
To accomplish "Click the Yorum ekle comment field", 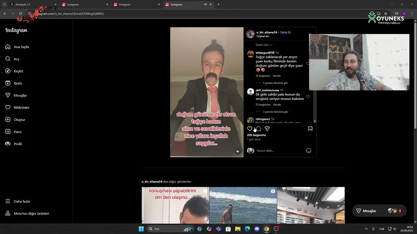I will (x=280, y=150).
